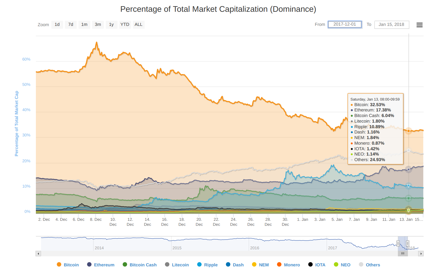The height and width of the screenshot is (269, 427).
Task: Click Ethereum diamond marker on Jan 13
Action: click(408, 169)
